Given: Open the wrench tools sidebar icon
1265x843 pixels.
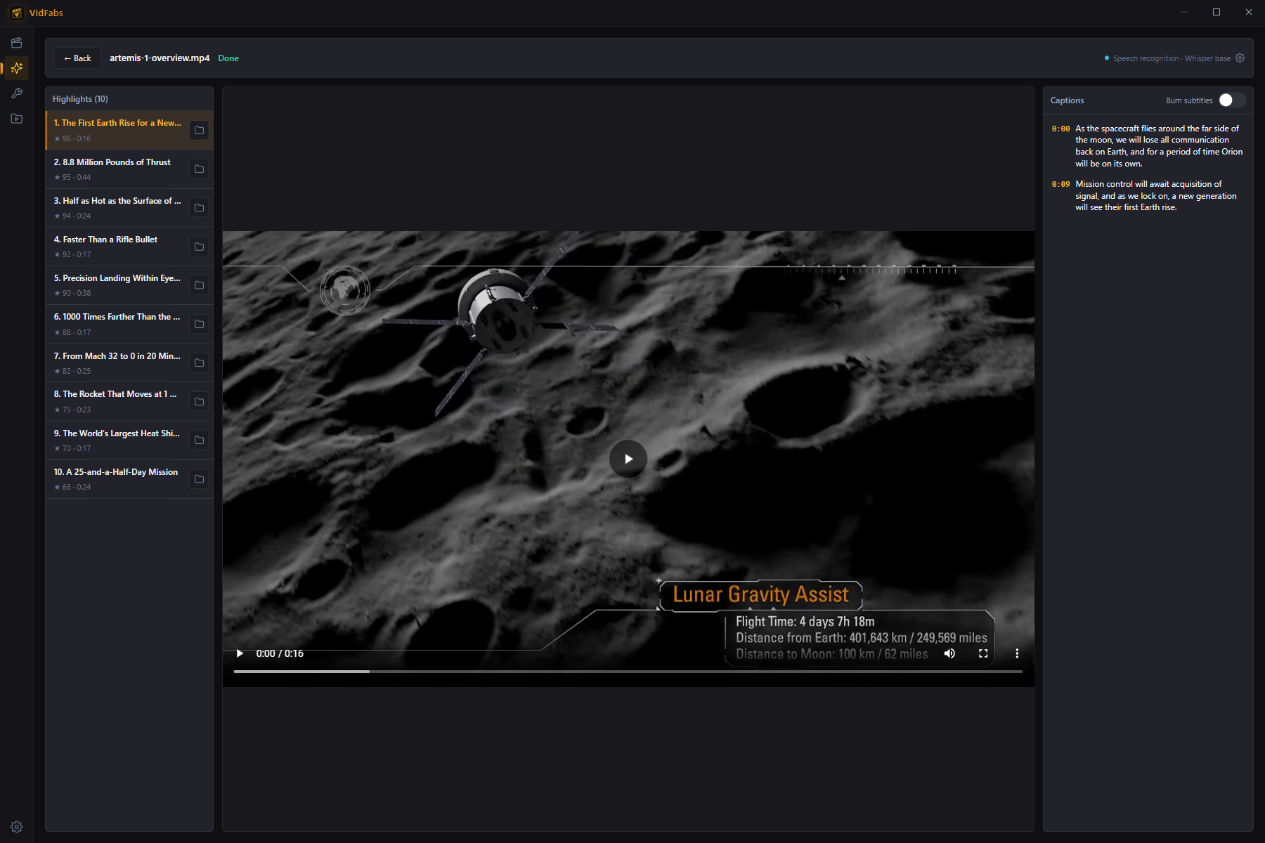Looking at the screenshot, I should 17,93.
